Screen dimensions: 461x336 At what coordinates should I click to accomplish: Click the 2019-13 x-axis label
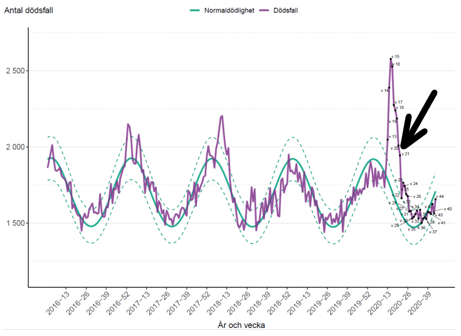pyautogui.click(x=299, y=303)
